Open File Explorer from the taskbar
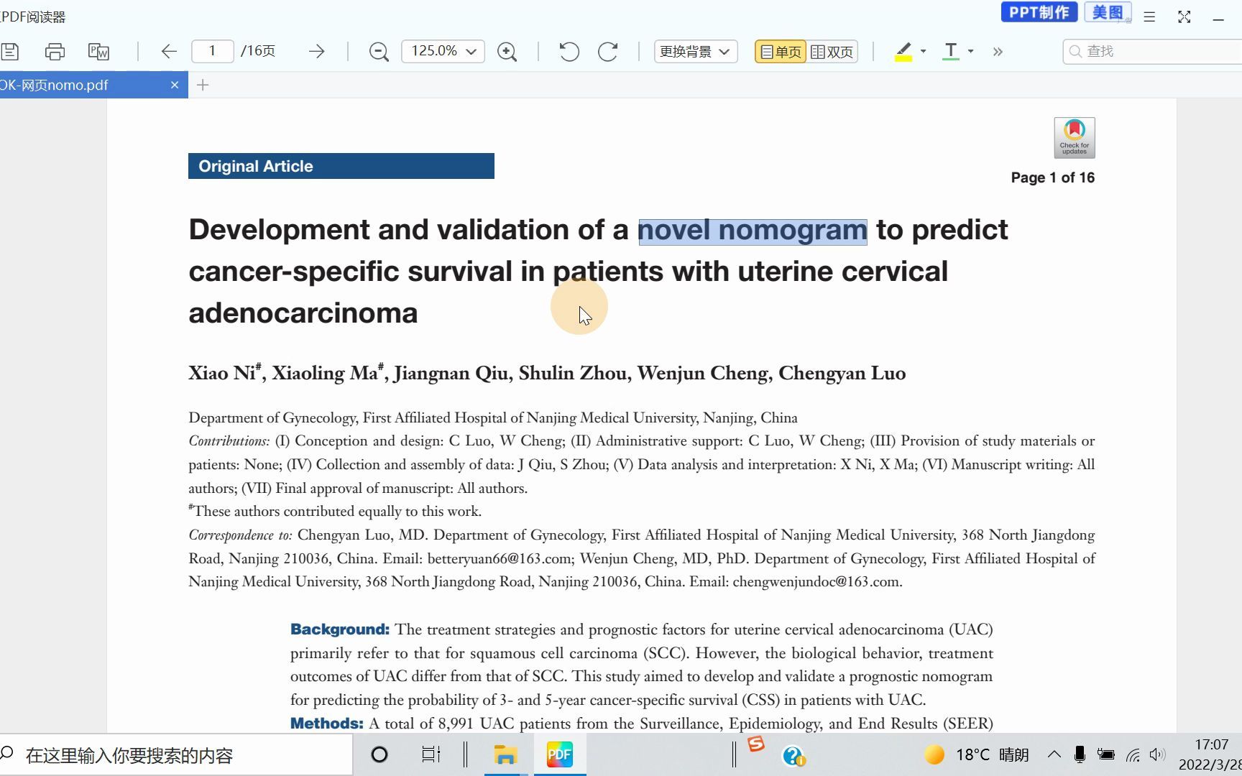 (x=505, y=754)
